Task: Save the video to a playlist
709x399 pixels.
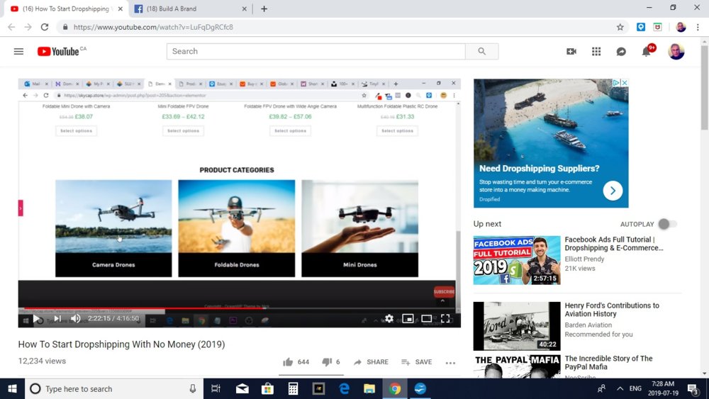Action: coord(416,362)
